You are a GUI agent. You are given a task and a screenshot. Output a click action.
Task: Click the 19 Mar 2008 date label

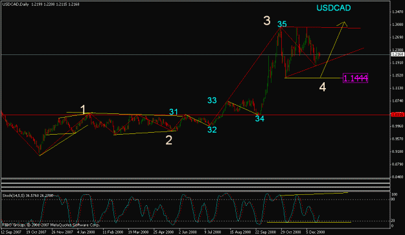(x=139, y=232)
